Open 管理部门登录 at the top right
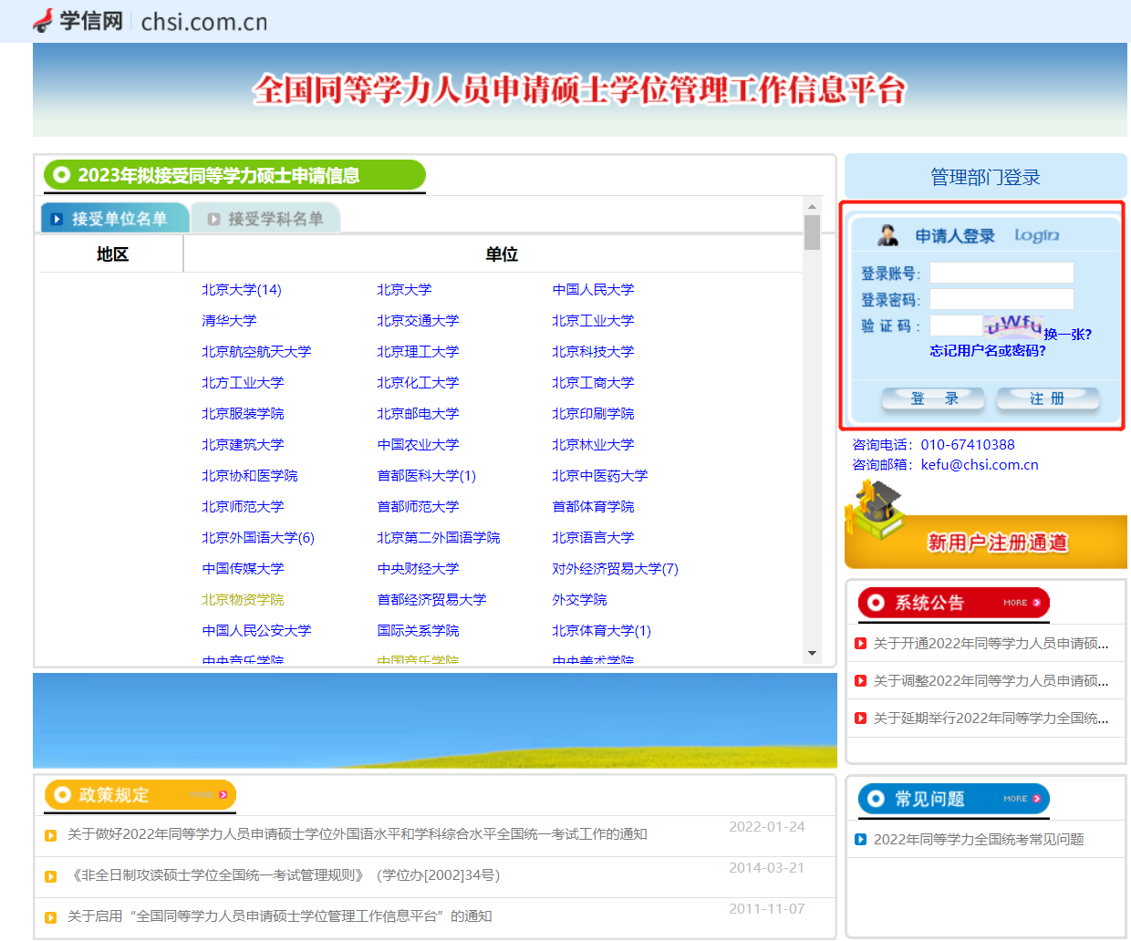1131x941 pixels. tap(985, 177)
